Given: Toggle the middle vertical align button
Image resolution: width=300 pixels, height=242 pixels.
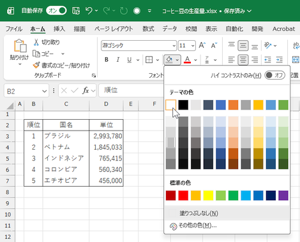Looking at the screenshot, I should pos(243,45).
